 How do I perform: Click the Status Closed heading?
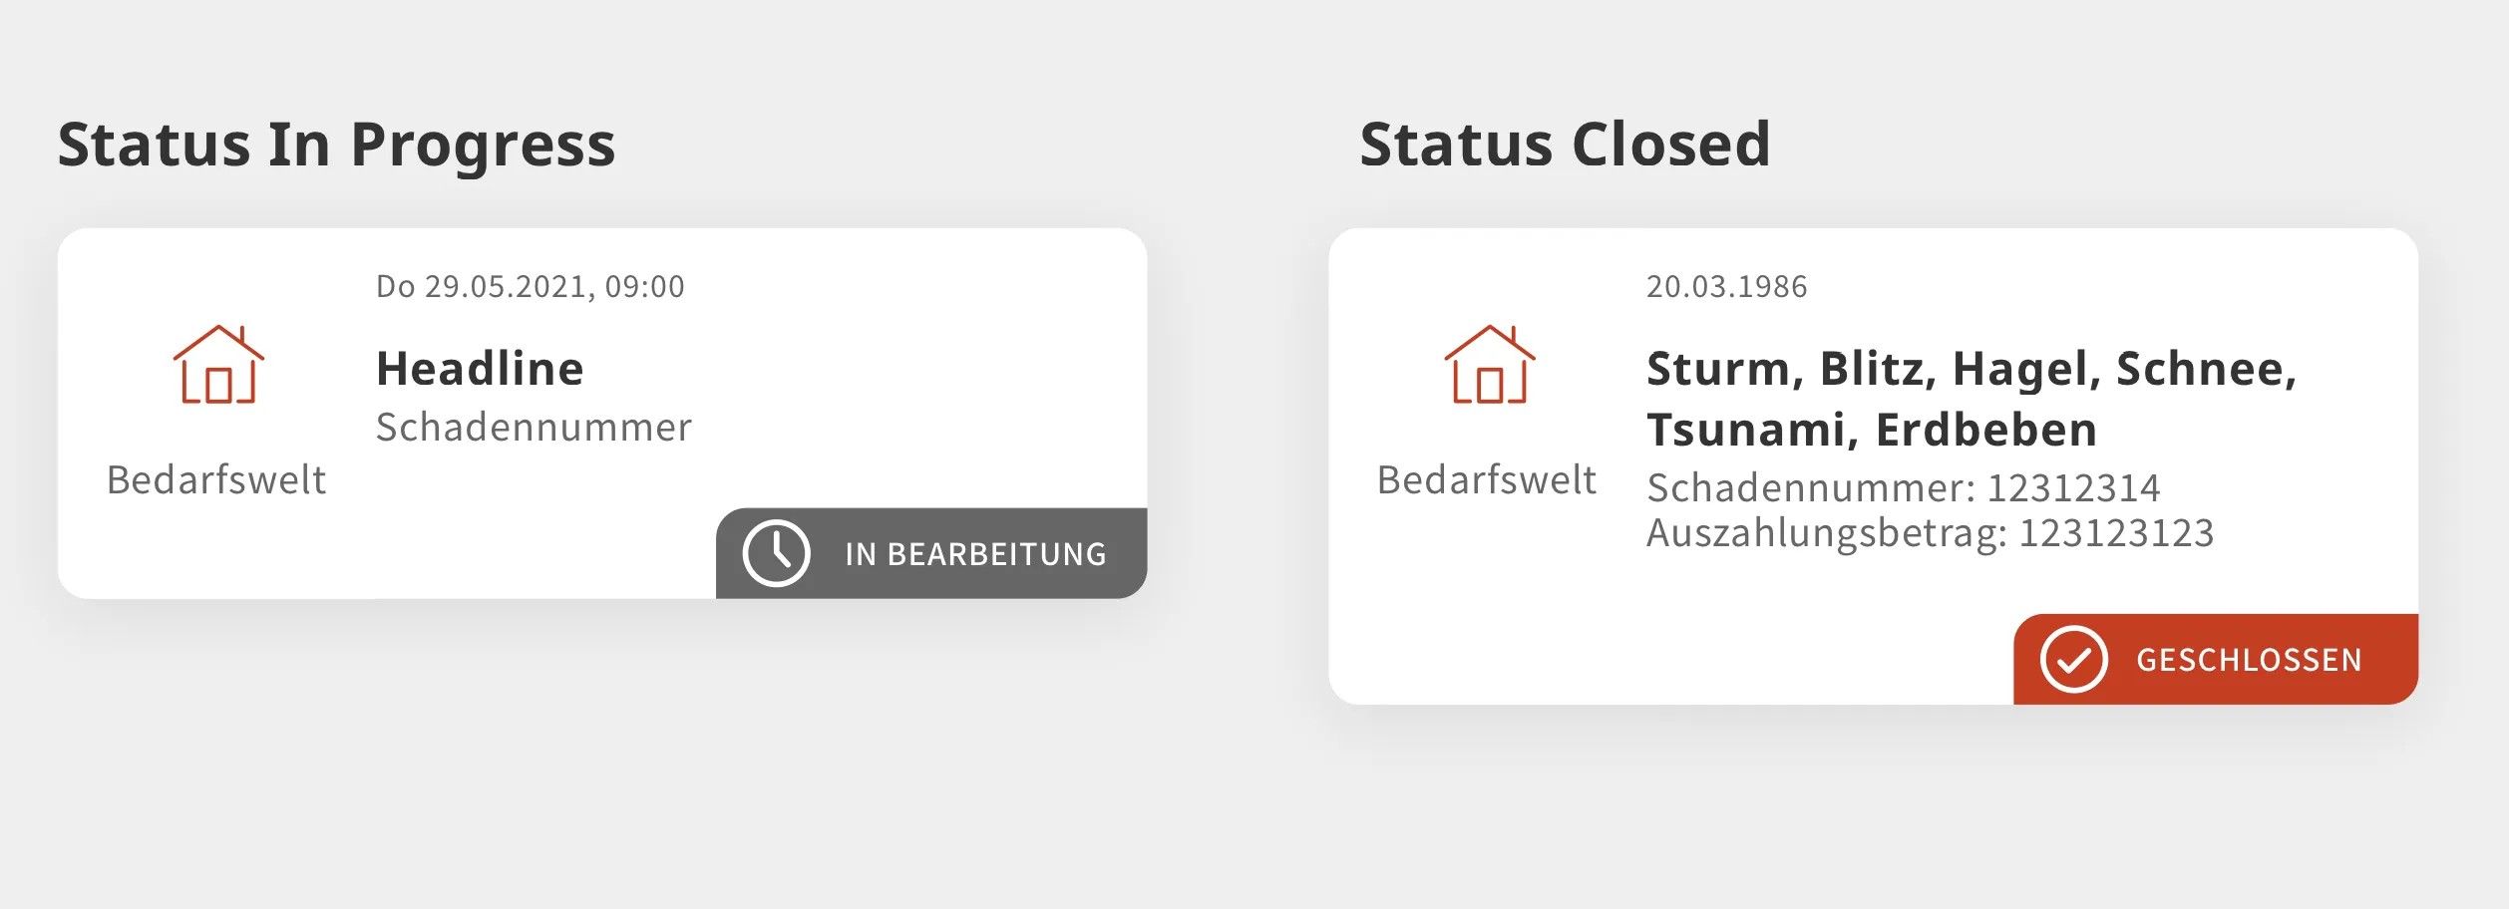pyautogui.click(x=1565, y=145)
